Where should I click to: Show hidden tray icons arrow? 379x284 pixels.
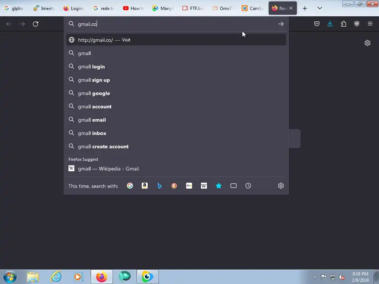click(315, 277)
